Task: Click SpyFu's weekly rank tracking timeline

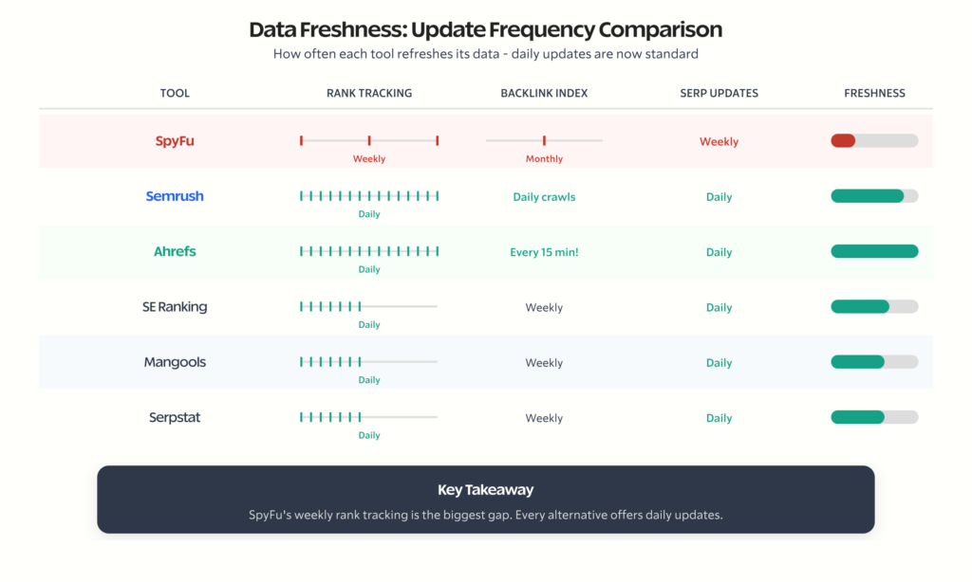Action: point(369,140)
